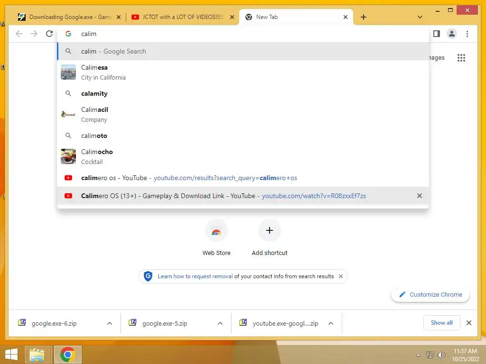Open Chrome three-dot menu
Screen dimensions: 486x364
point(467,34)
